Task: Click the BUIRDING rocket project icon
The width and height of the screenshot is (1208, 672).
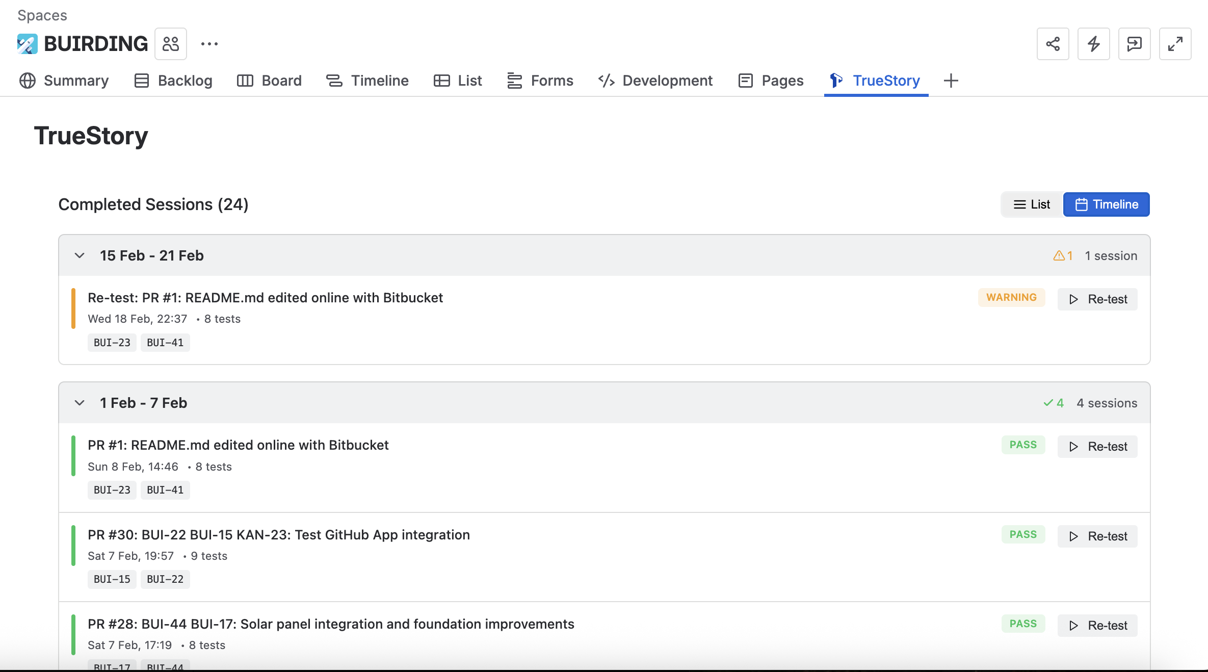Action: pos(27,44)
